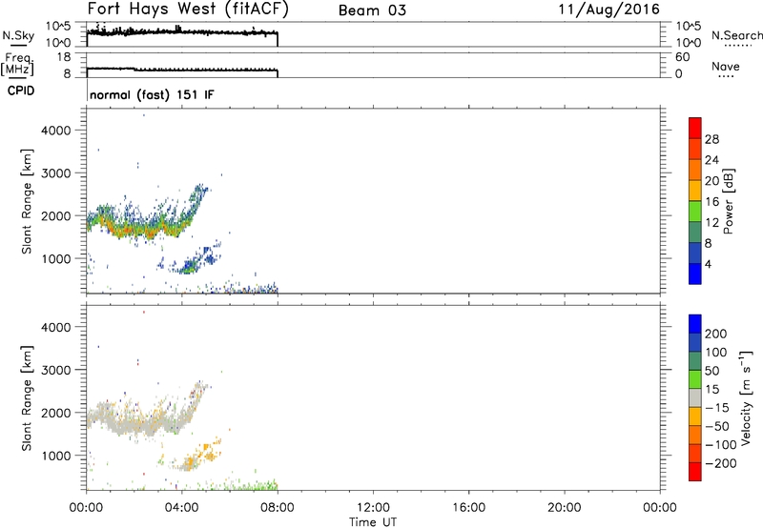Click the teal Velocity segment between 50 and 100
The height and width of the screenshot is (528, 763).
pyautogui.click(x=695, y=361)
